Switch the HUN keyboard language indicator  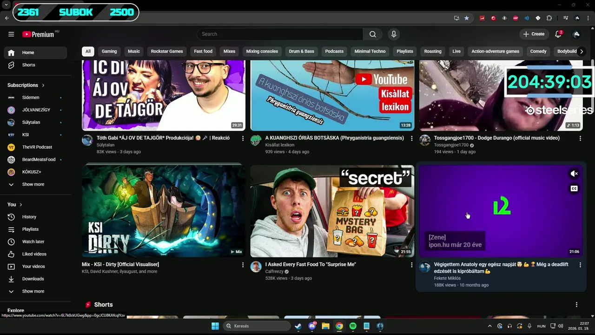pos(542,326)
